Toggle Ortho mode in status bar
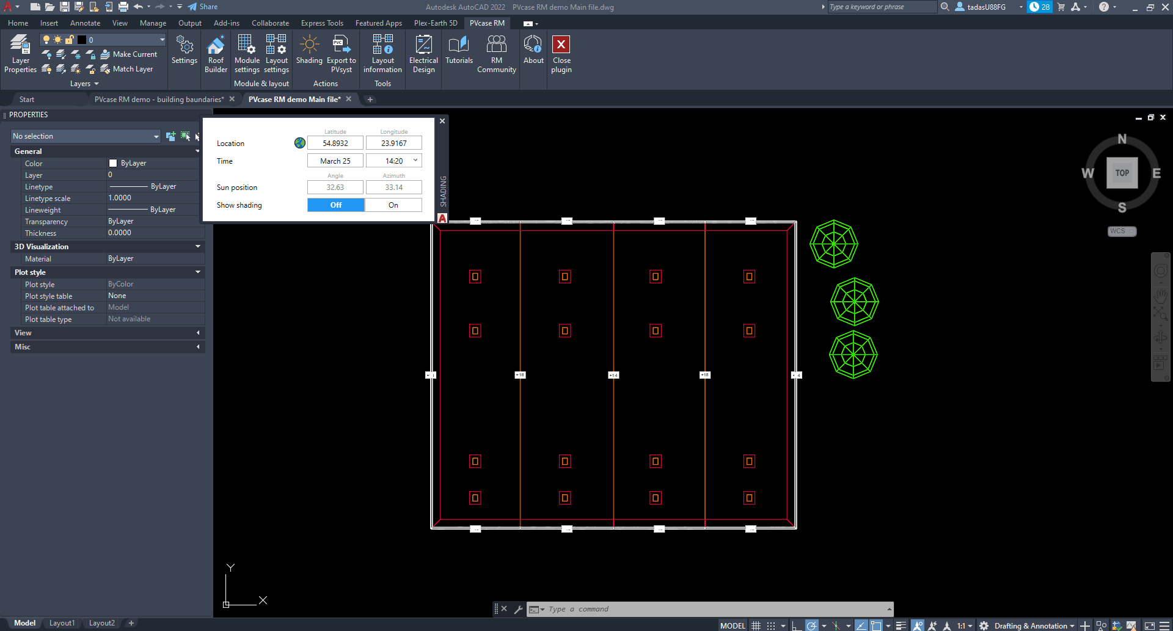This screenshot has height=631, width=1173. [795, 626]
